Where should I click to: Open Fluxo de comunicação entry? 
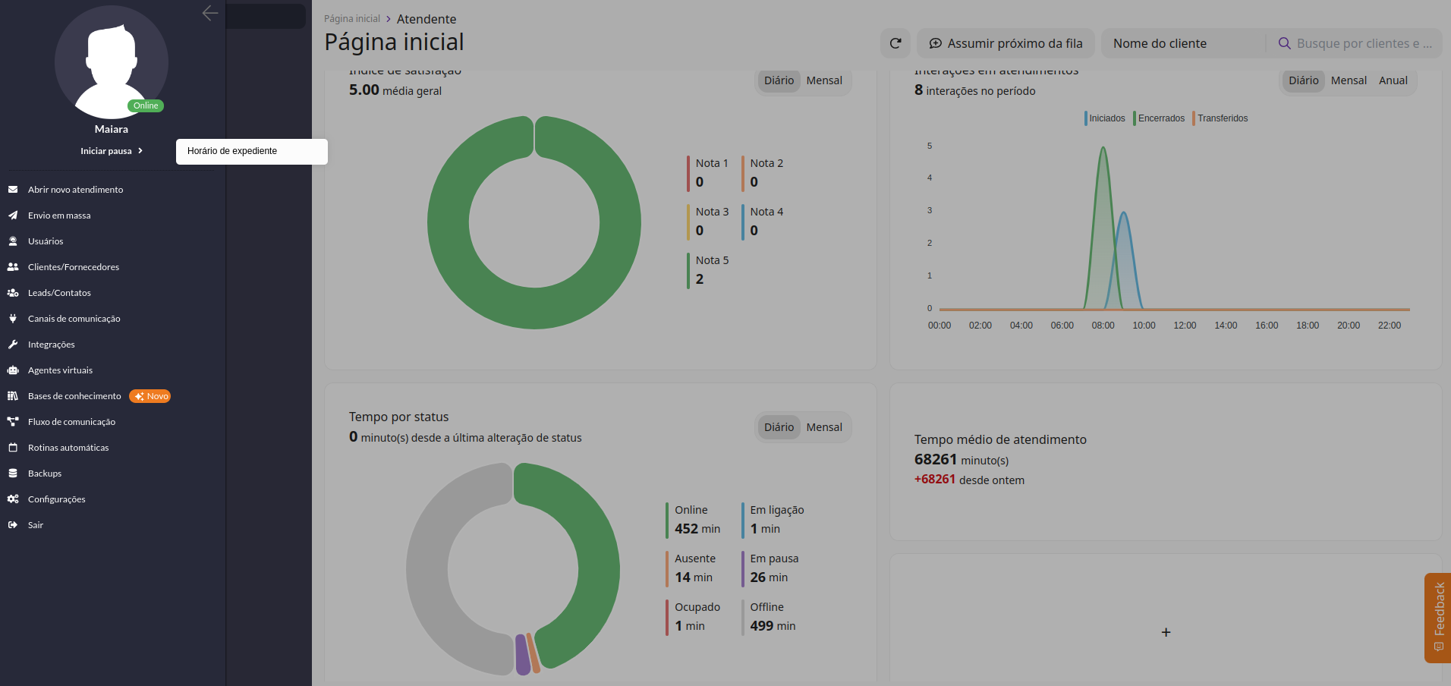point(71,422)
